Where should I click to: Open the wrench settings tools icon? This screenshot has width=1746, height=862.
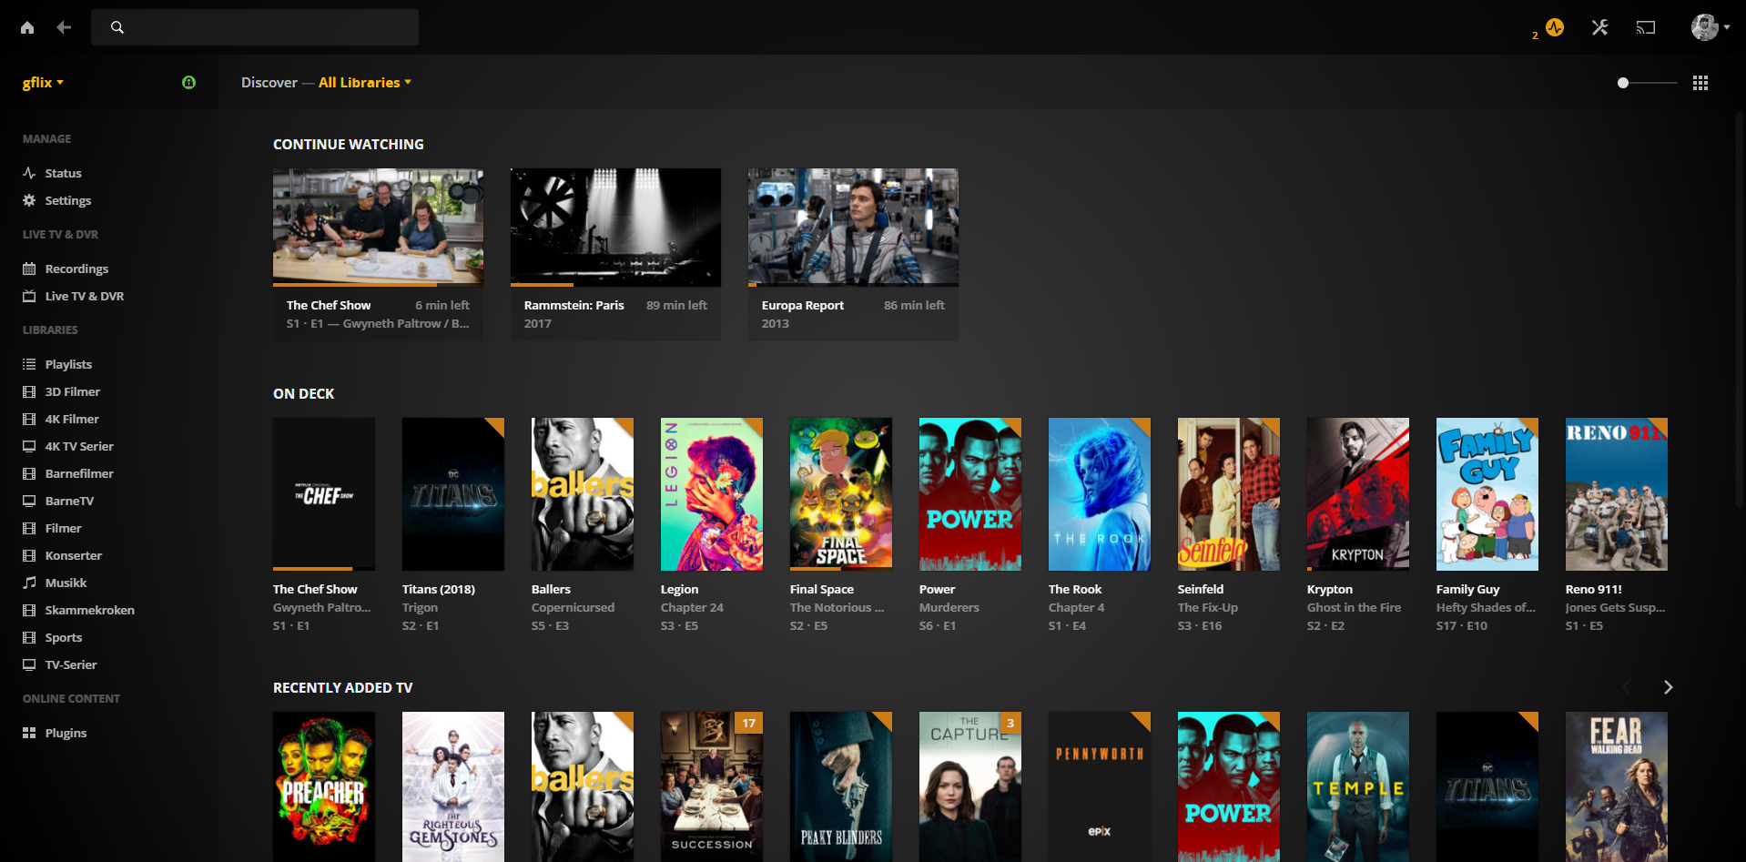(x=1599, y=27)
